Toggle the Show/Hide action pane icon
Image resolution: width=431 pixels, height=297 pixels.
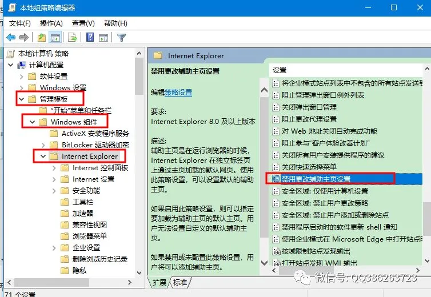click(x=103, y=38)
